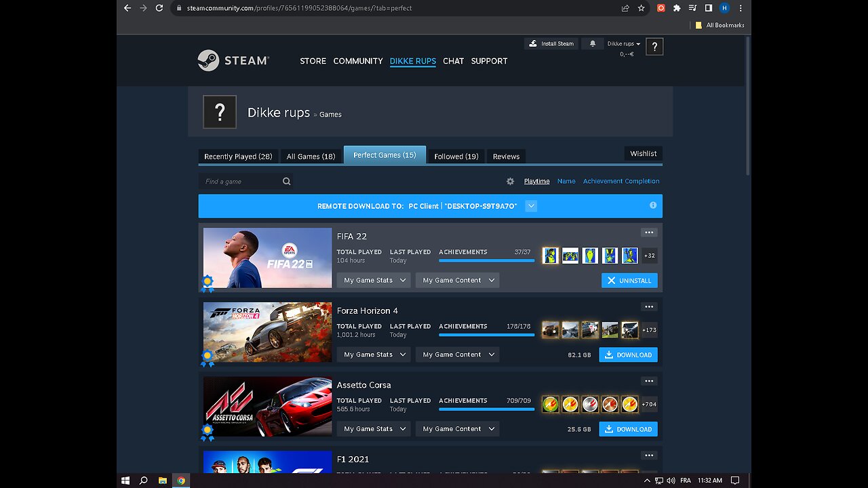Click the +173 Forza achievements badge
Image resolution: width=868 pixels, height=488 pixels.
coord(650,330)
